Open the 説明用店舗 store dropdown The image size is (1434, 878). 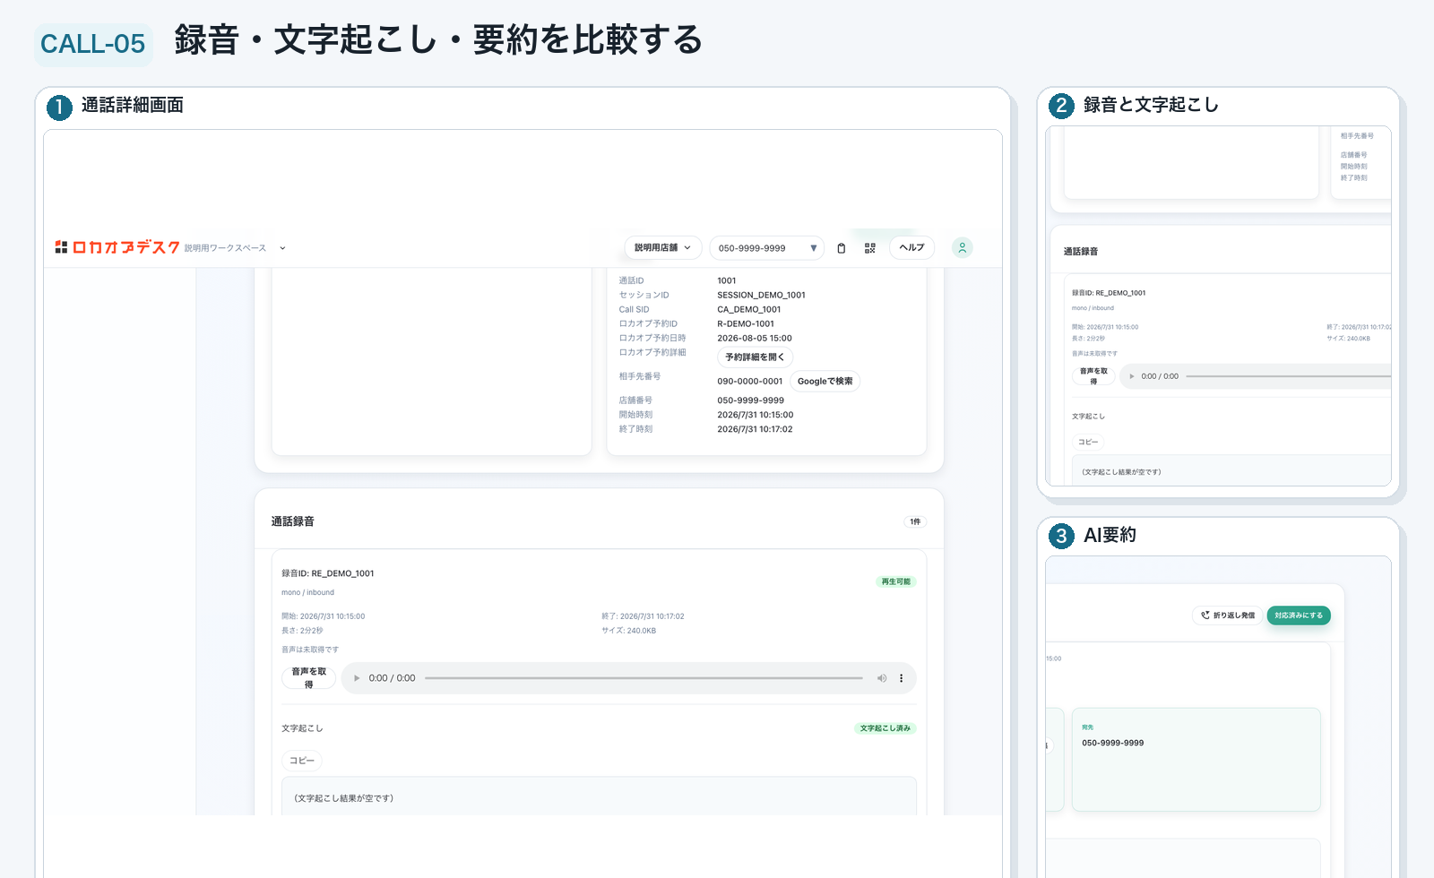[663, 247]
